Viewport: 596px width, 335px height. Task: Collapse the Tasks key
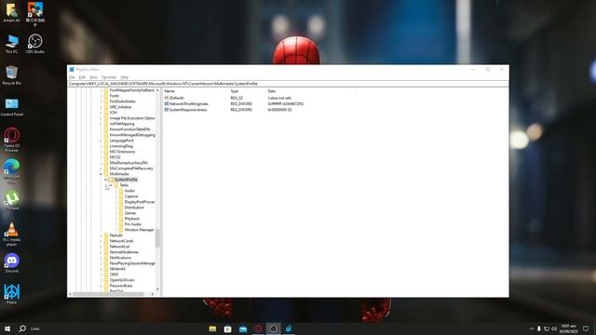point(111,185)
